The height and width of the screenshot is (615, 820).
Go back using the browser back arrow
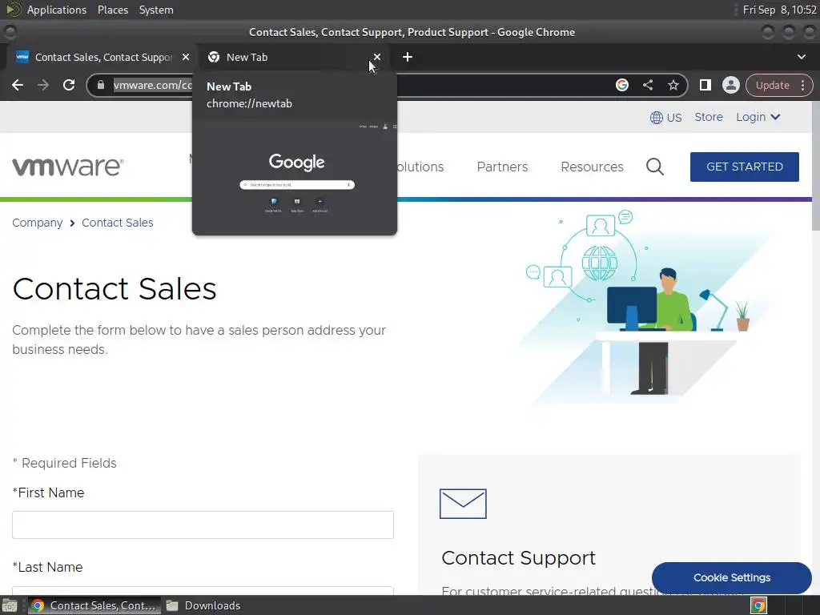[x=18, y=85]
